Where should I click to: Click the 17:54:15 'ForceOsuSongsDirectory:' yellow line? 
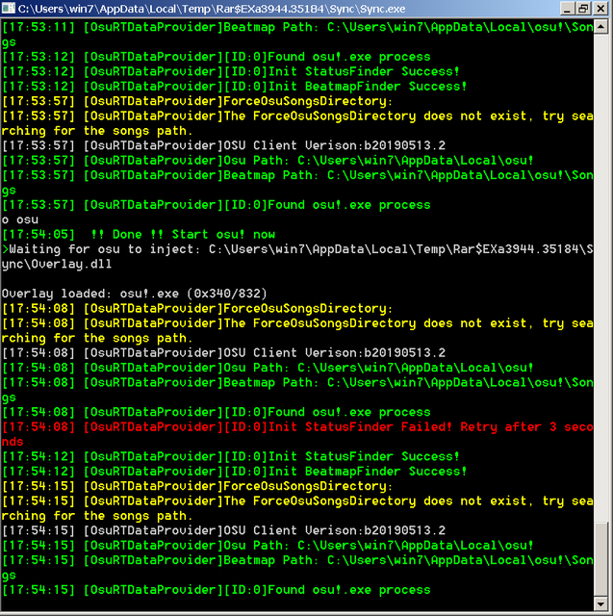(197, 486)
